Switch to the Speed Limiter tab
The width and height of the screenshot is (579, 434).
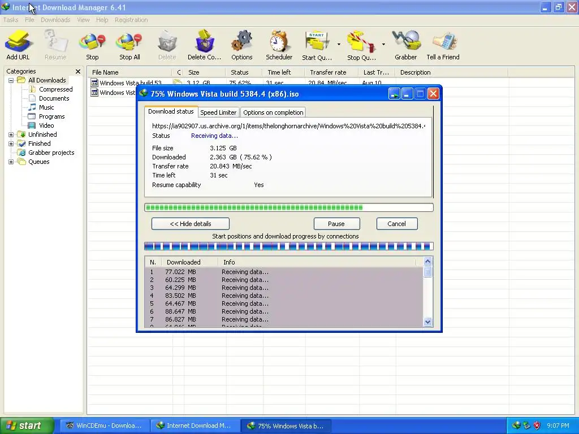218,112
